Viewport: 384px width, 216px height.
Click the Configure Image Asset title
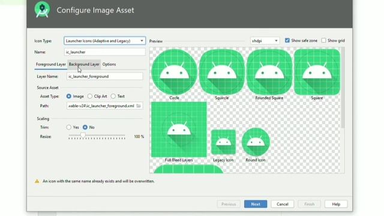(95, 10)
